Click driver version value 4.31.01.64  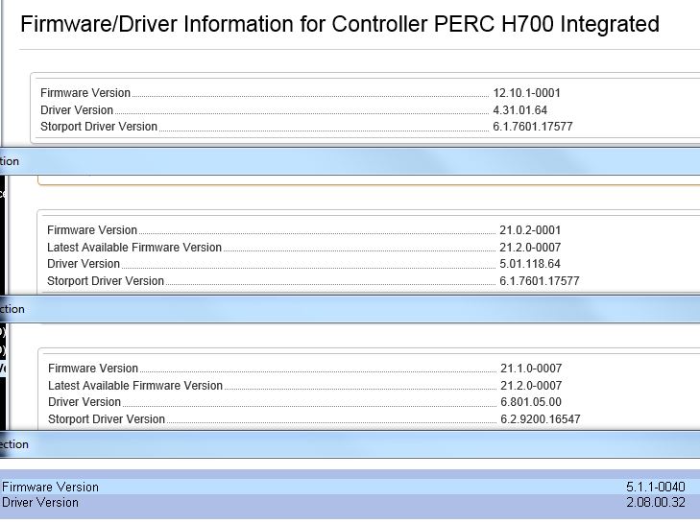pos(519,110)
